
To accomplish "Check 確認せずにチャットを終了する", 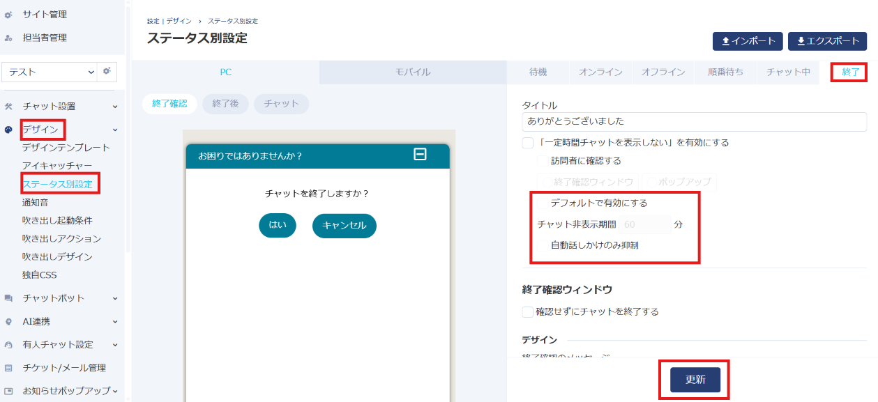I will pos(528,312).
